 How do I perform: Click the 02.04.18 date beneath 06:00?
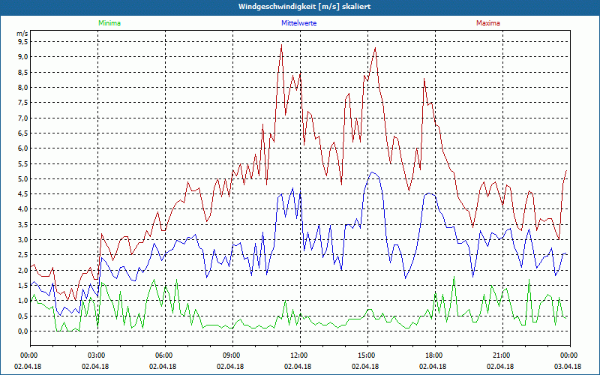pos(163,367)
